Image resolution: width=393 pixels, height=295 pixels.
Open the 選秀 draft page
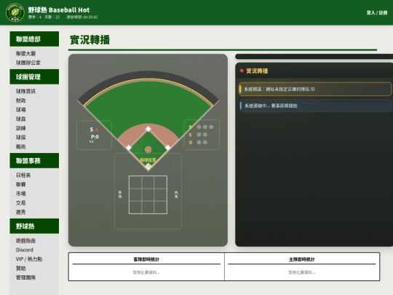tap(21, 212)
